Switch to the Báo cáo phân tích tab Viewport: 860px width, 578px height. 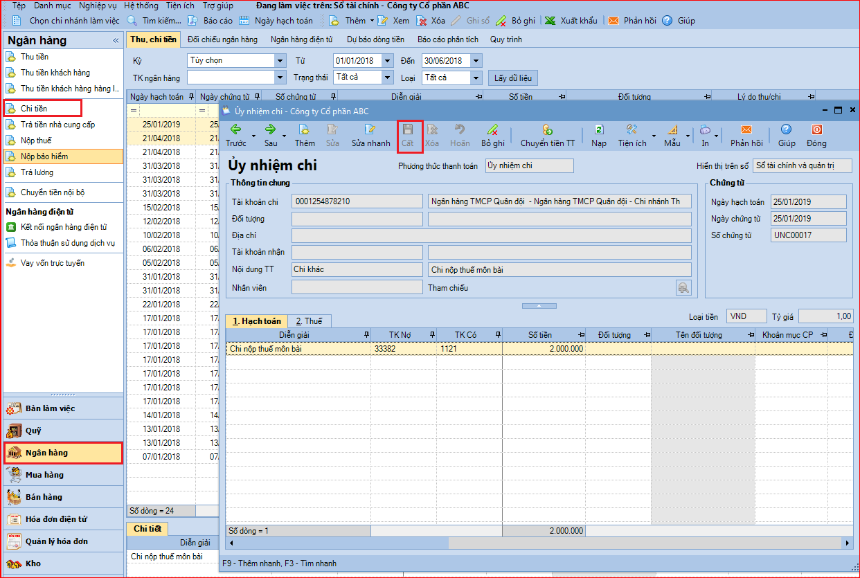pos(448,39)
